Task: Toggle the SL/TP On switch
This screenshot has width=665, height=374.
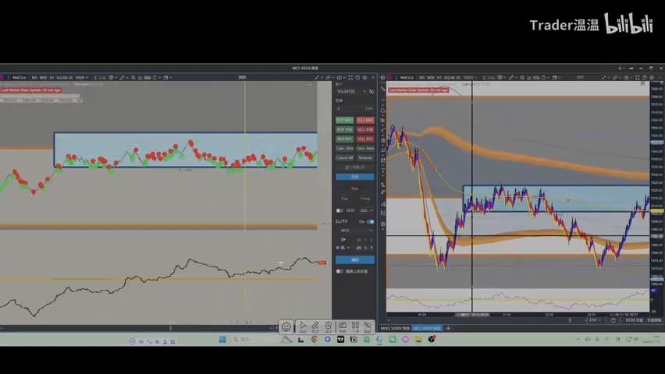Action: pyautogui.click(x=370, y=221)
